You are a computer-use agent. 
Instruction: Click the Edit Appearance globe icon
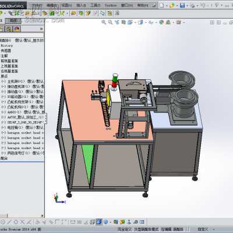(161, 22)
